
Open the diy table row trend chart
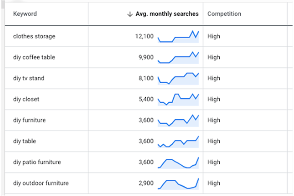point(178,141)
